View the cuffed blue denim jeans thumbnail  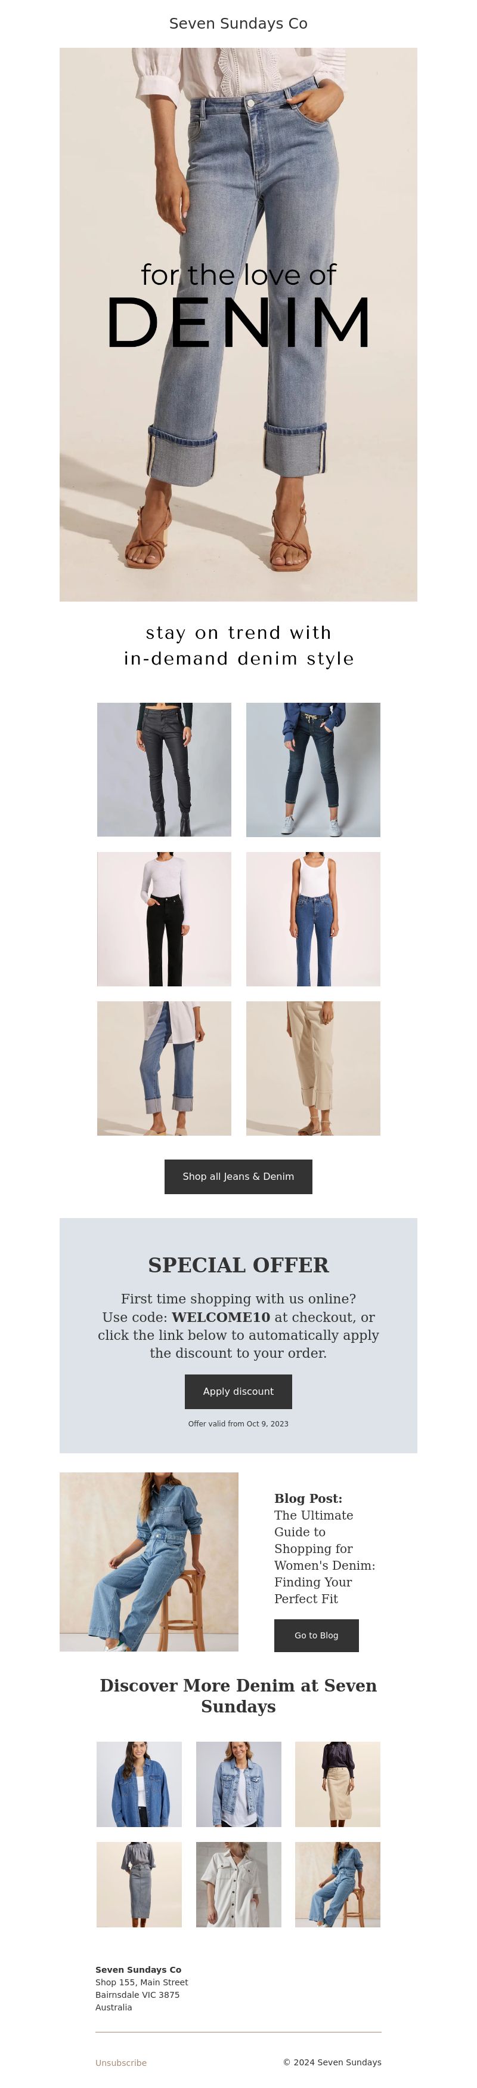163,1068
